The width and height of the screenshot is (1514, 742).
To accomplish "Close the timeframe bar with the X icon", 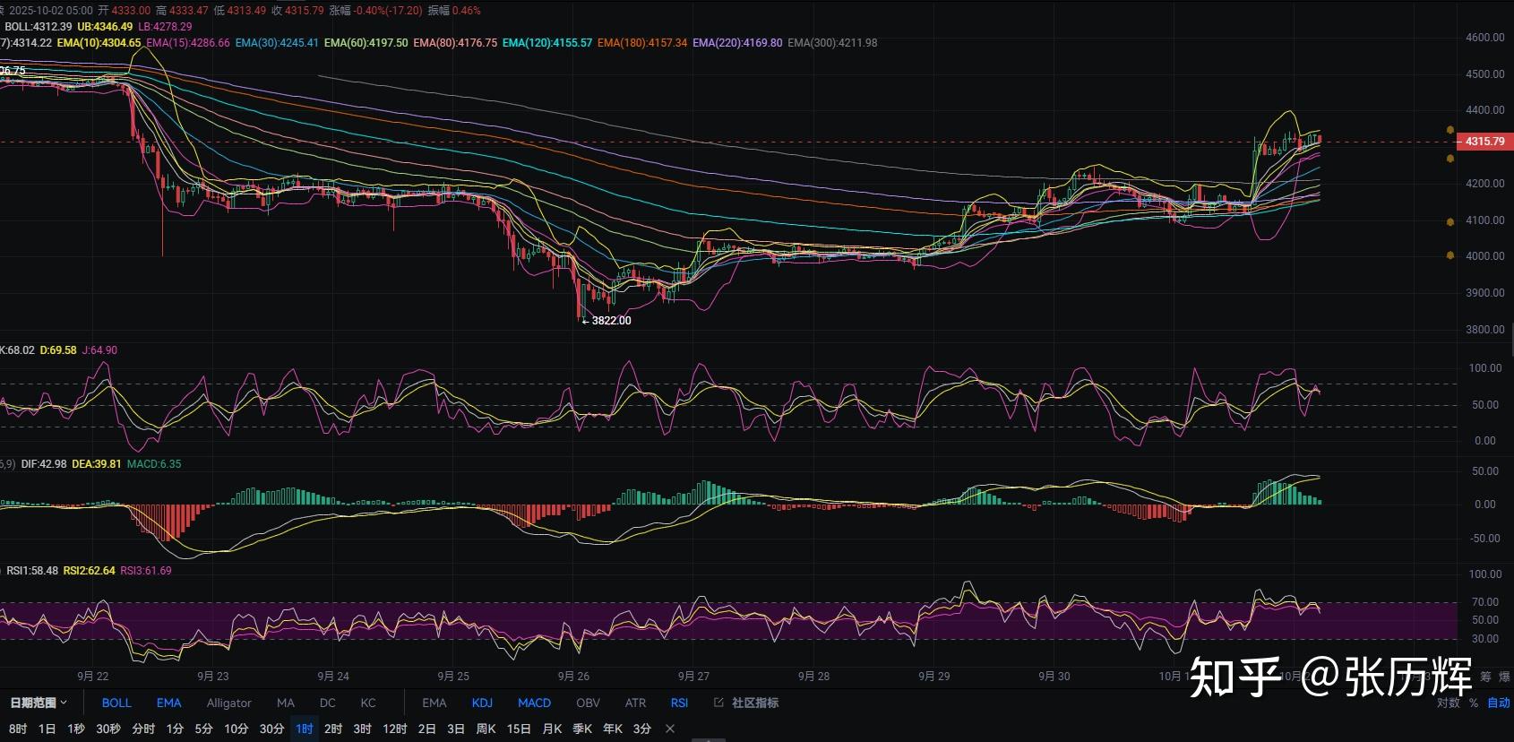I will [x=670, y=729].
